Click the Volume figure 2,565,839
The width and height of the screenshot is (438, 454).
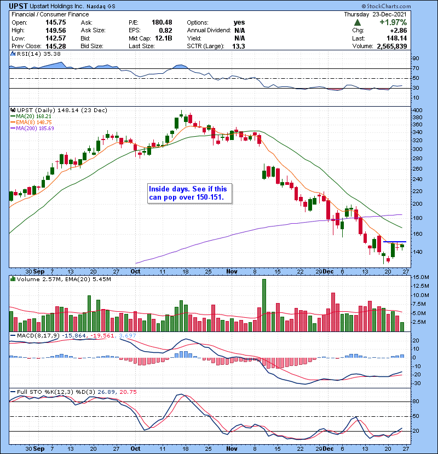pyautogui.click(x=392, y=46)
